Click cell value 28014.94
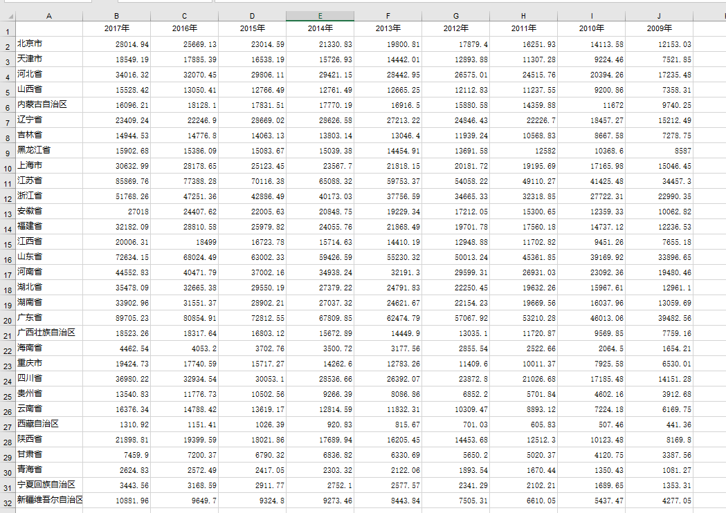This screenshot has height=513, width=726. [x=117, y=44]
